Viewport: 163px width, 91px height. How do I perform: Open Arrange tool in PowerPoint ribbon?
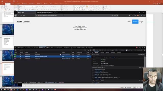coord(87,8)
